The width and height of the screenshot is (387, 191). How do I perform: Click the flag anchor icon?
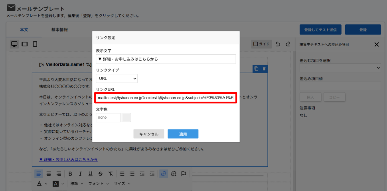(x=184, y=174)
